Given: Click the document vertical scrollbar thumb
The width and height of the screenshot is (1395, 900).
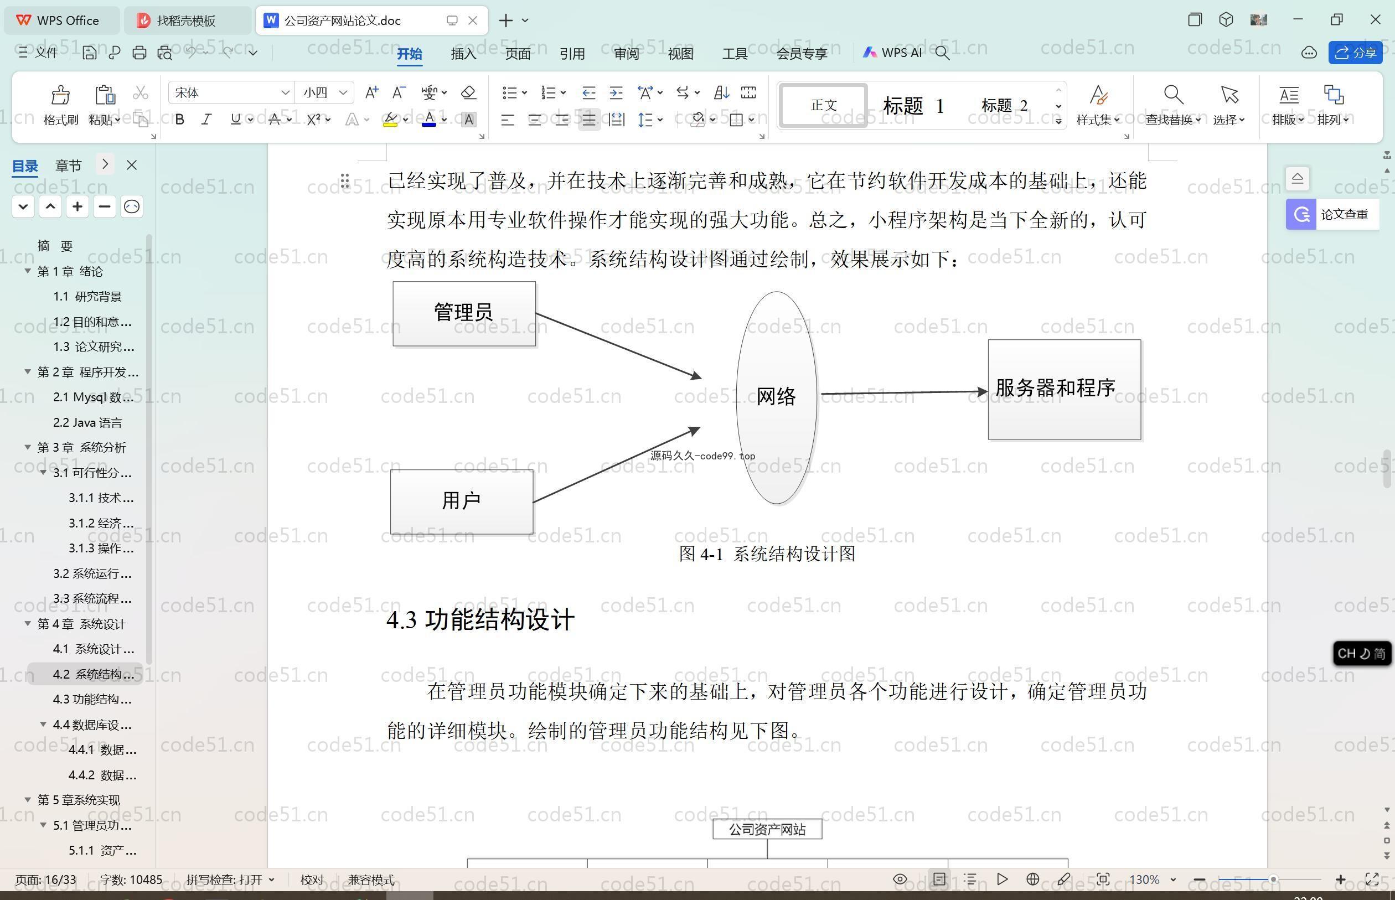Looking at the screenshot, I should pos(1387,469).
